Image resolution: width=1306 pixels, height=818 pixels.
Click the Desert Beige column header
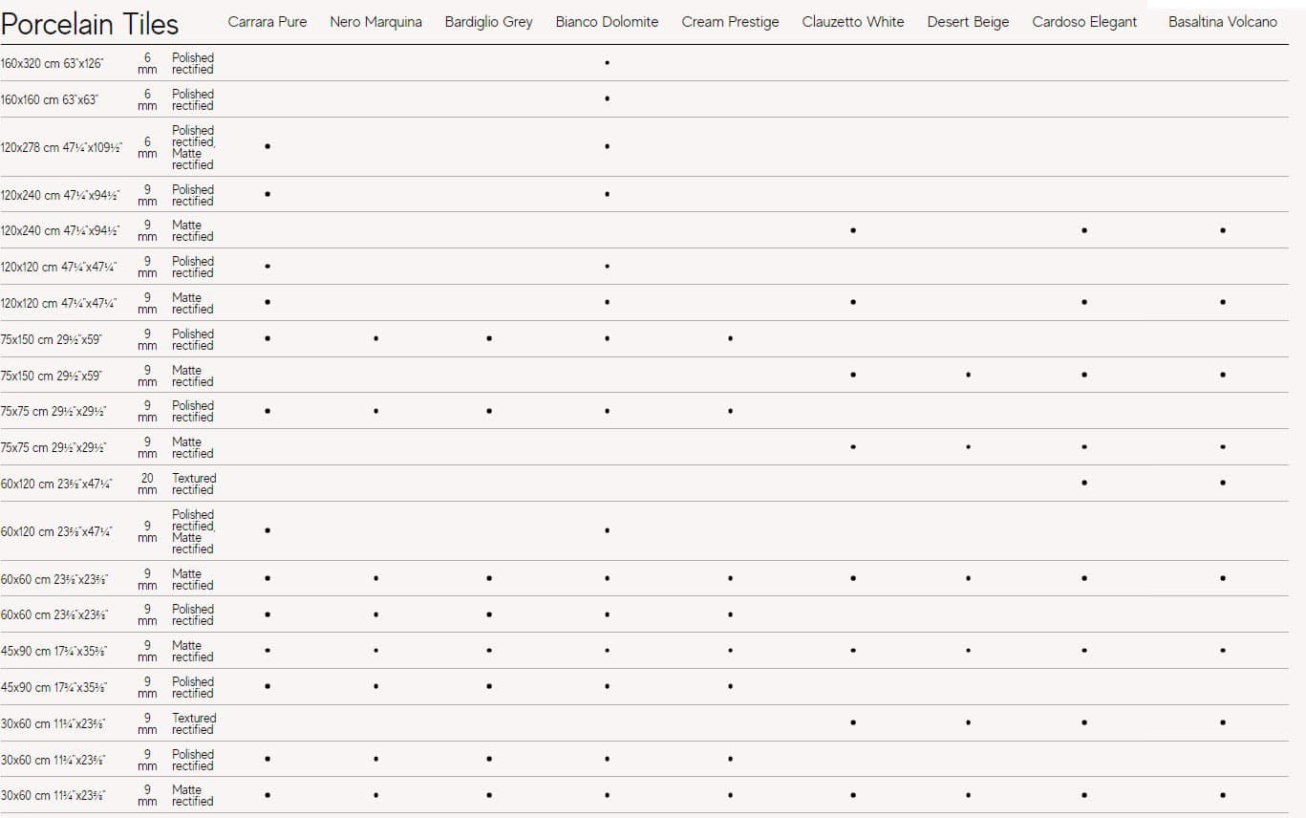968,22
